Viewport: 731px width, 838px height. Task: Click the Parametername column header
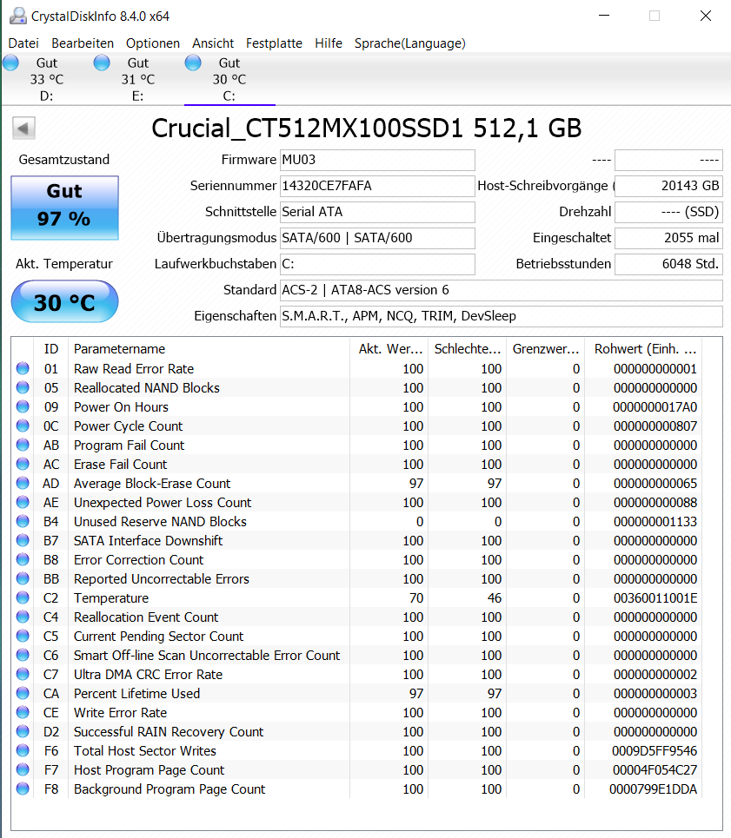(209, 349)
